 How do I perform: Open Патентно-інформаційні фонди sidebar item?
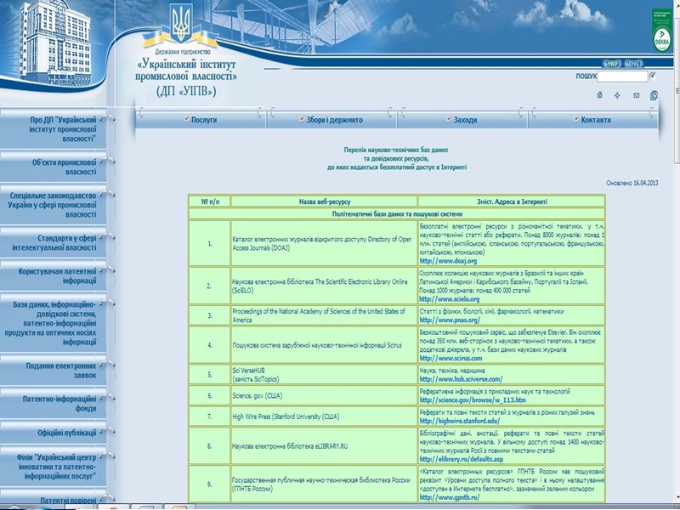53,403
